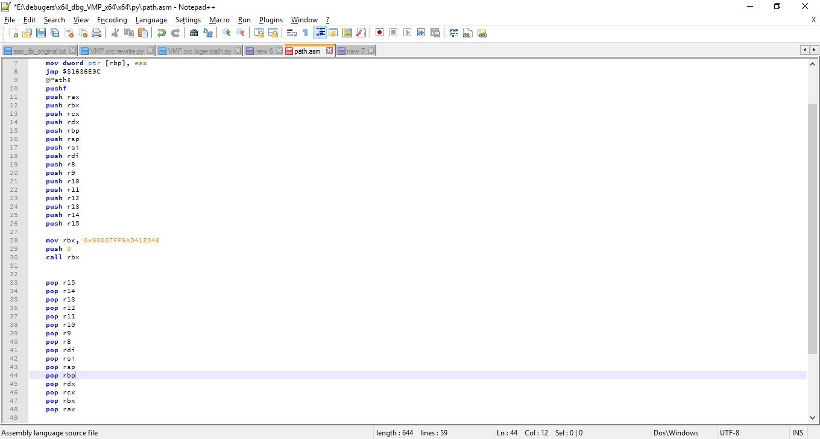Expand the Plugins menu
Image resolution: width=820 pixels, height=439 pixels.
[271, 20]
